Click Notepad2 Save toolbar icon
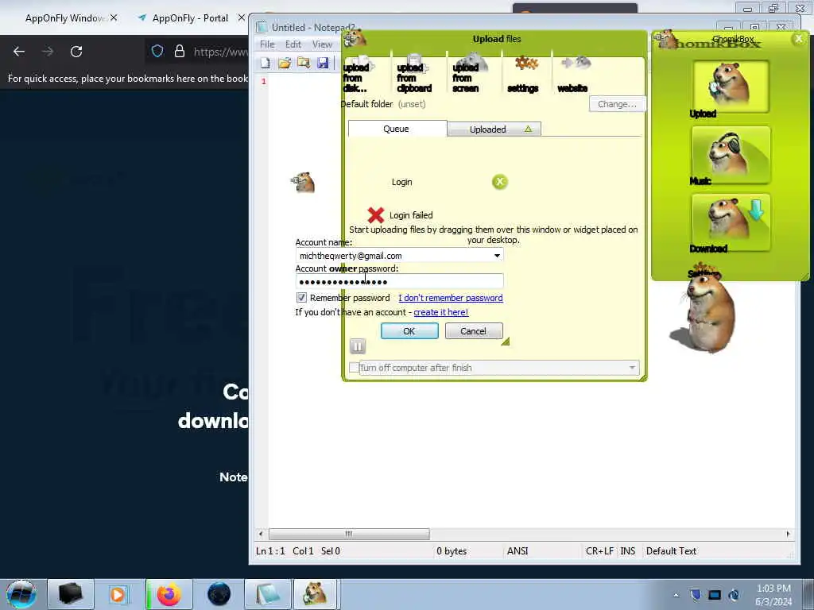This screenshot has width=814, height=610. click(323, 64)
